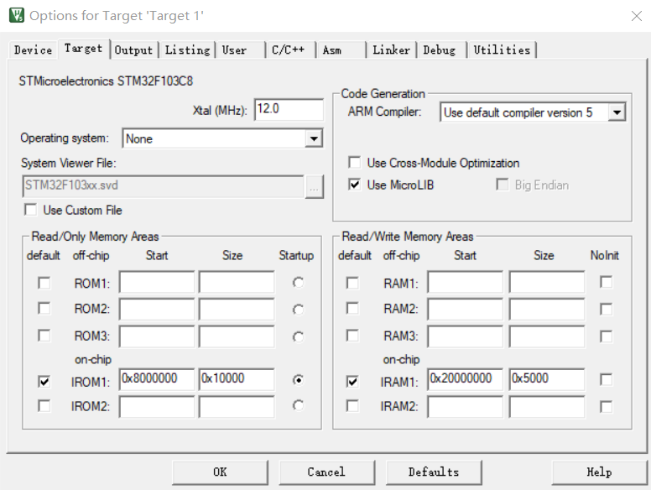Switch to the User tab

click(240, 50)
